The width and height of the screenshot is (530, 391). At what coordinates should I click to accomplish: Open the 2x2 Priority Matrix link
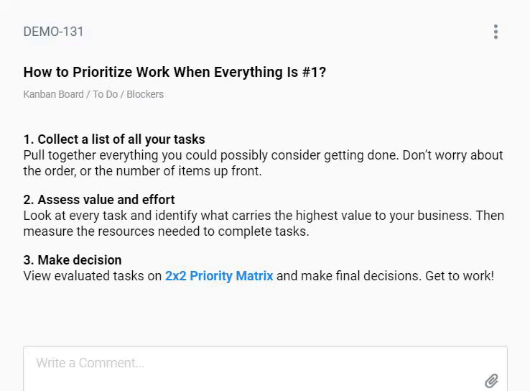click(x=219, y=276)
